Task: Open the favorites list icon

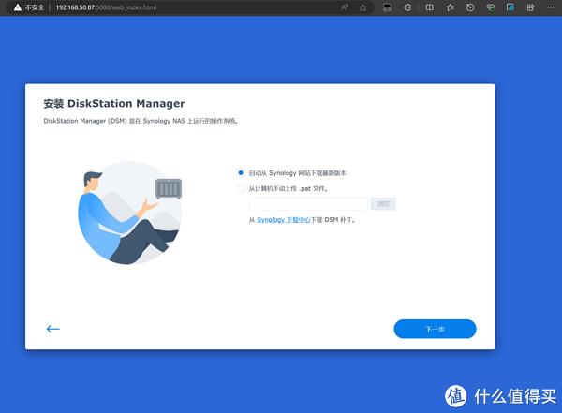Action: click(451, 7)
